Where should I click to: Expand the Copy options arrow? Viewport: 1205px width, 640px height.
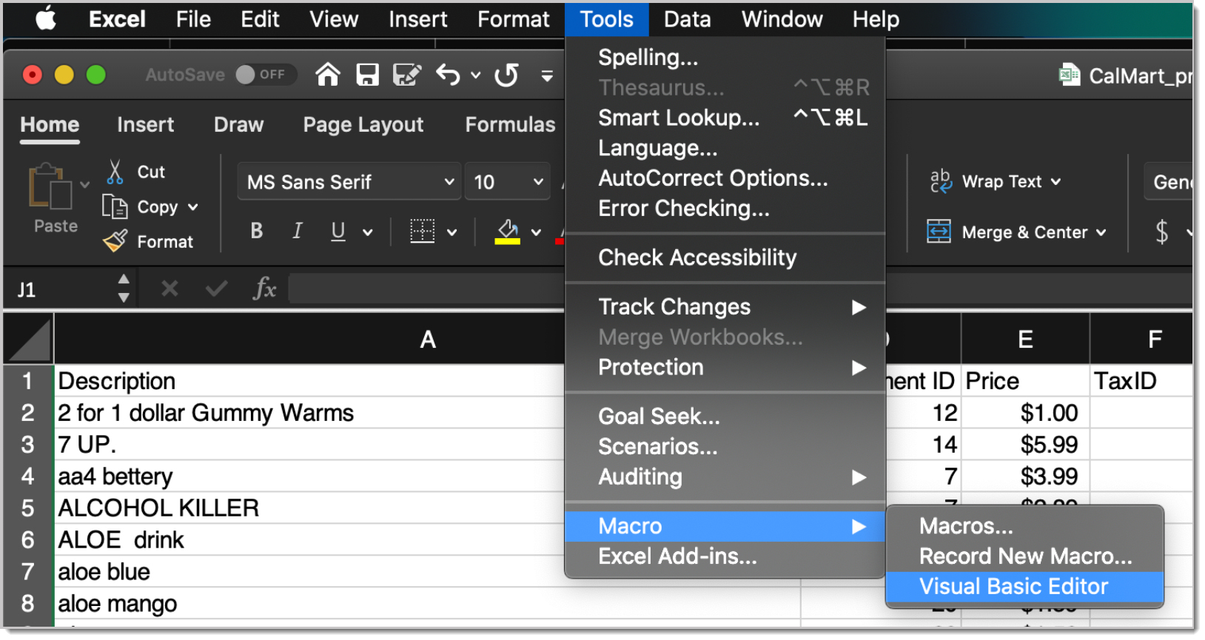193,207
